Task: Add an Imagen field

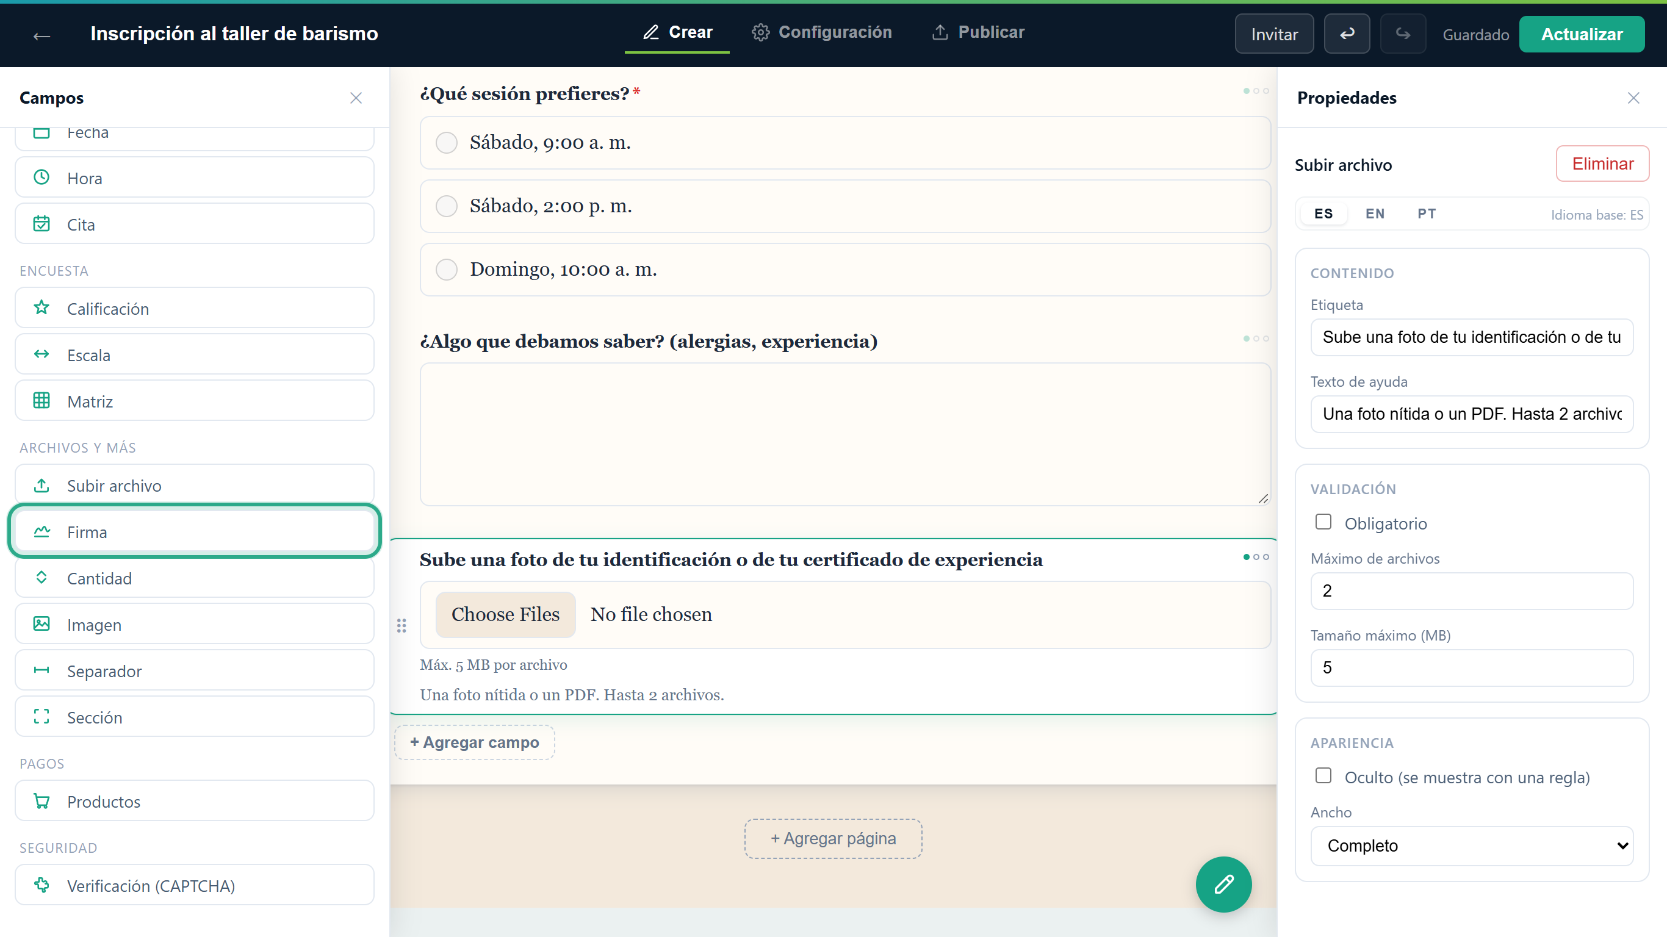Action: tap(194, 624)
